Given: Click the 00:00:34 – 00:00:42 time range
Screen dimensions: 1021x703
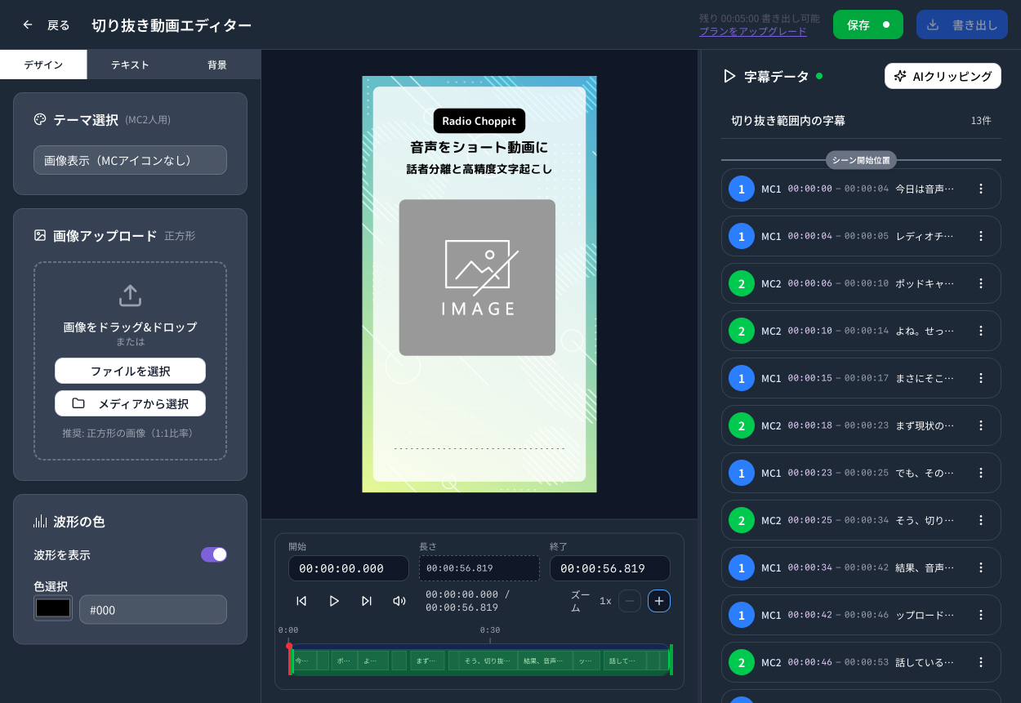Looking at the screenshot, I should [838, 567].
